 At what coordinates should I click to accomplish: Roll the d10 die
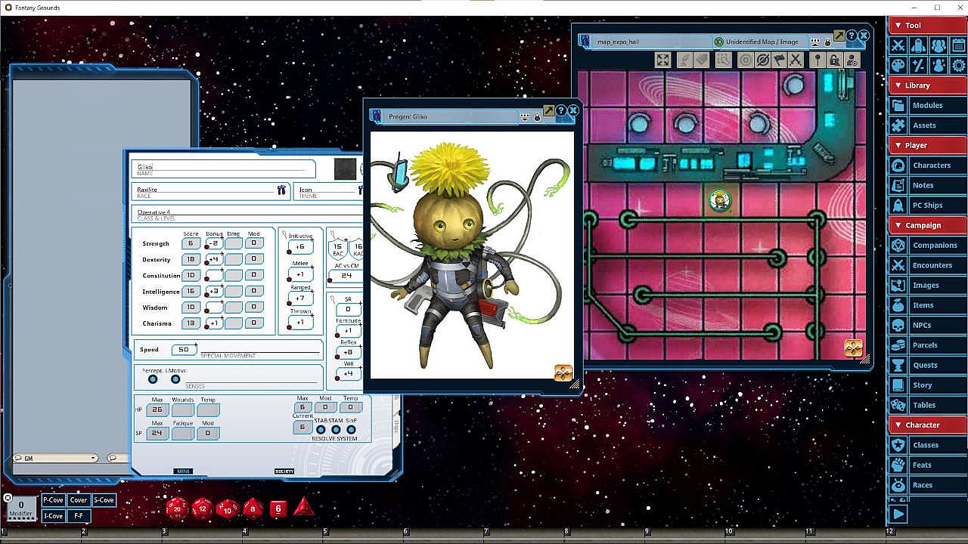pos(228,508)
